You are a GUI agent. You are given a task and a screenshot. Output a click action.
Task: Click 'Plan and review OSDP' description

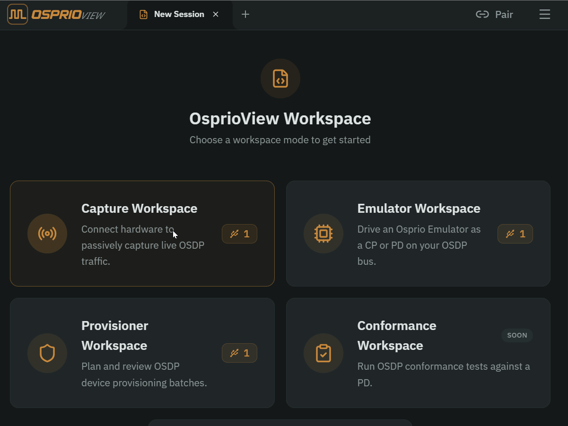pos(144,374)
